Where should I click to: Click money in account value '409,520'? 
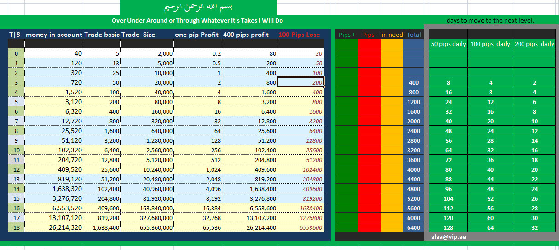coord(54,169)
